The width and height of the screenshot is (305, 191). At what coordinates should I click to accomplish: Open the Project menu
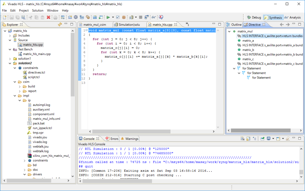24,10
